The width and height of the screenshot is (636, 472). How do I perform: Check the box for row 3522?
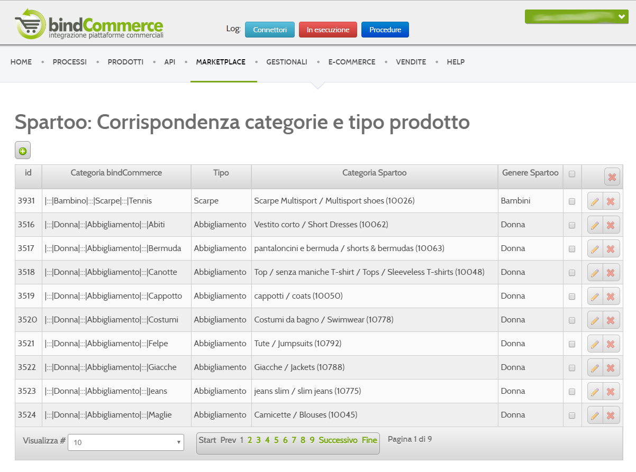(572, 368)
